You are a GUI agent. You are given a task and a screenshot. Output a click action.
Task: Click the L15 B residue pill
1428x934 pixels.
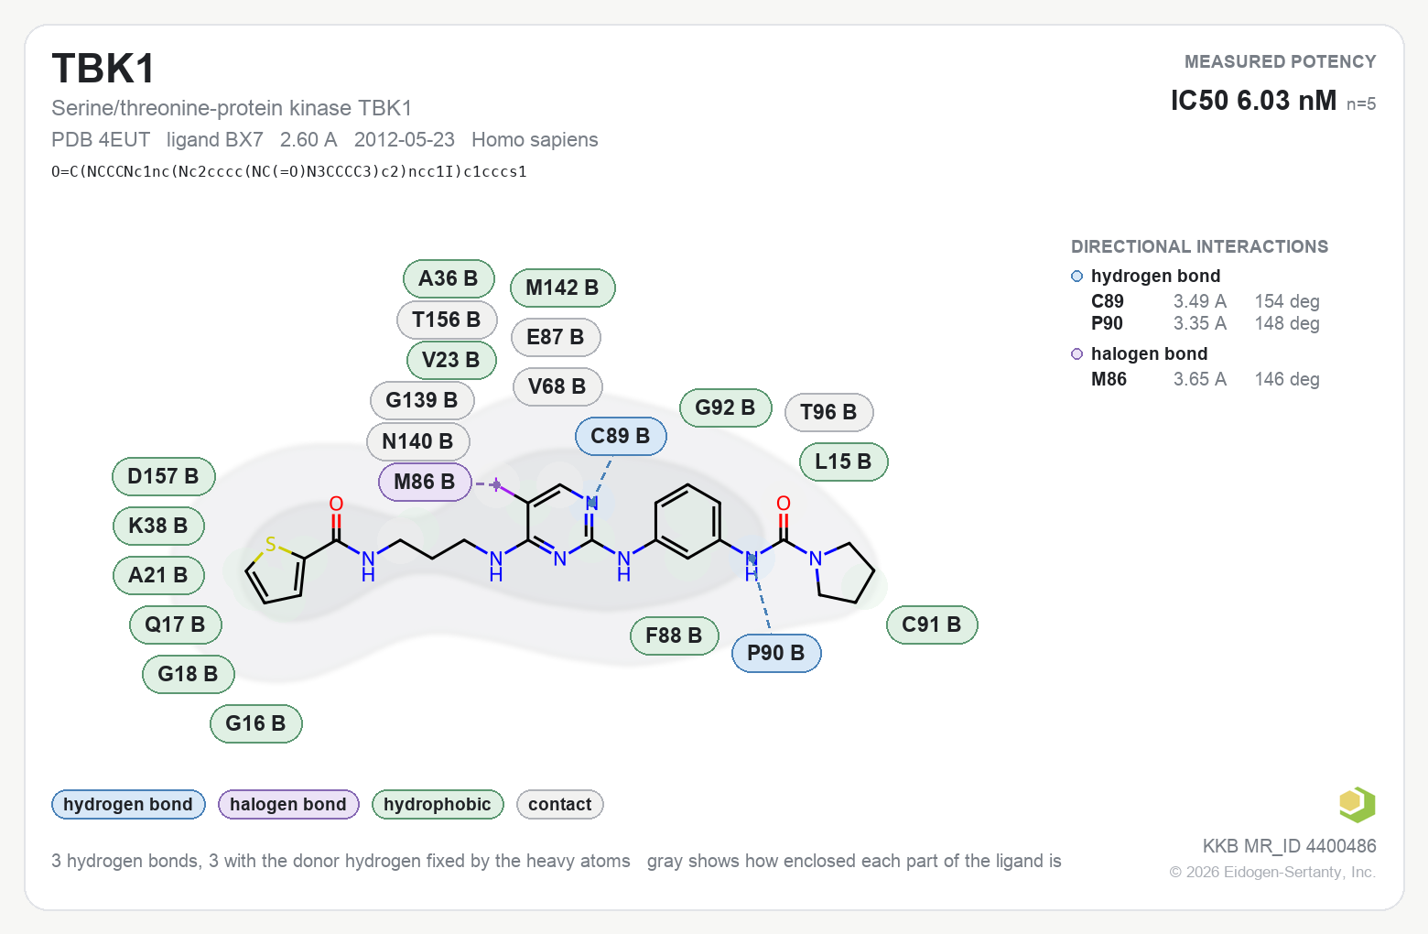(x=844, y=462)
